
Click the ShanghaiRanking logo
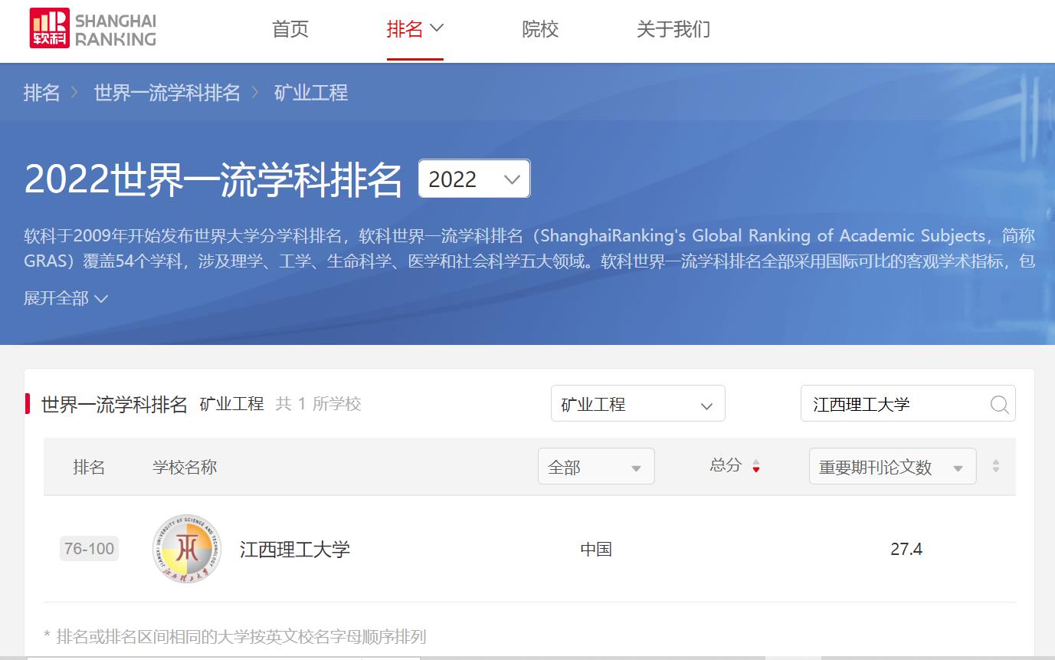(x=93, y=29)
